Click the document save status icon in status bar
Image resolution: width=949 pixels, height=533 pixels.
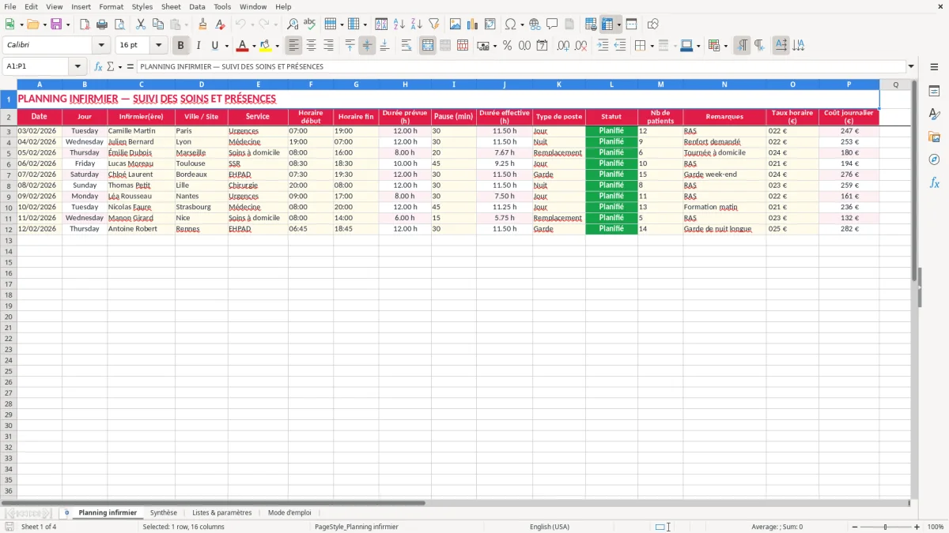coord(9,527)
